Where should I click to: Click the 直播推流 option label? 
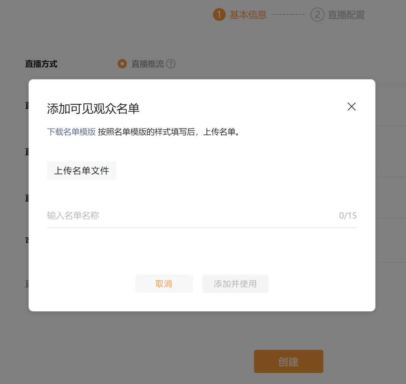click(x=148, y=64)
